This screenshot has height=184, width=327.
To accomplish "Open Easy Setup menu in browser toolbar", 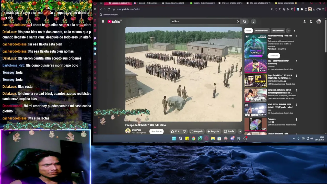I will pyautogui.click(x=324, y=9).
